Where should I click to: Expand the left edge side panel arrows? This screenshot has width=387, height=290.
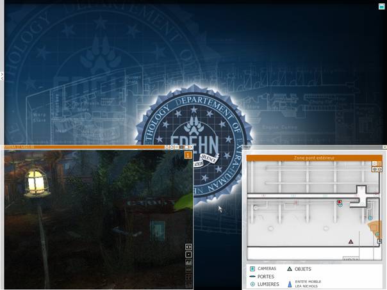(2, 76)
